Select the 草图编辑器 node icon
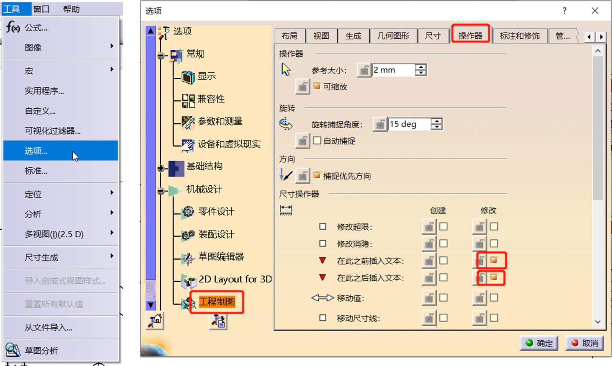612x366 pixels. click(188, 258)
